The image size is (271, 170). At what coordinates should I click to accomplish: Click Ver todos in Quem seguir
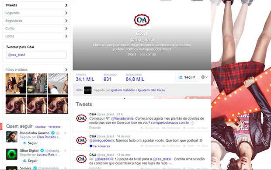click(x=54, y=127)
